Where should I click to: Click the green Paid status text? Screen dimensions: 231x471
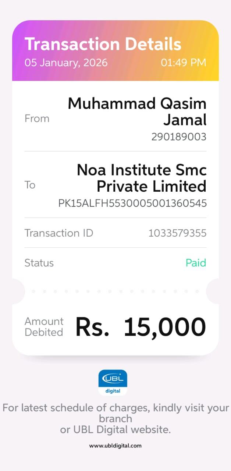(196, 263)
